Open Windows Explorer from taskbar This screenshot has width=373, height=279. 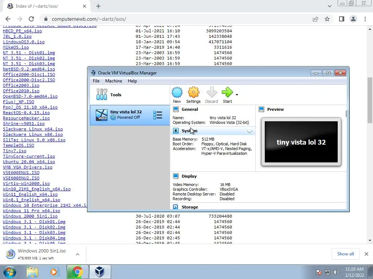pos(32,272)
